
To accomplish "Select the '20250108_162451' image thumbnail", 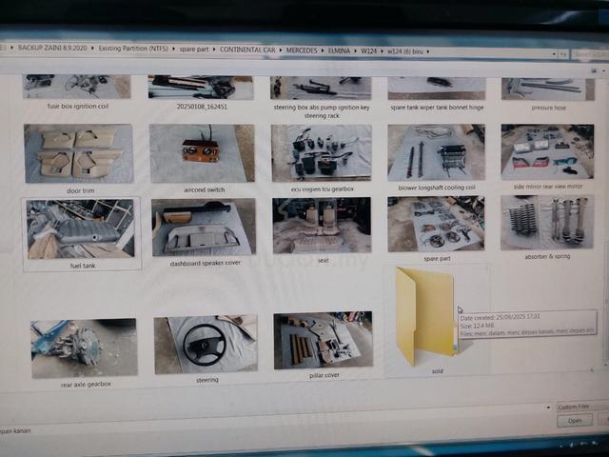I will 201,88.
